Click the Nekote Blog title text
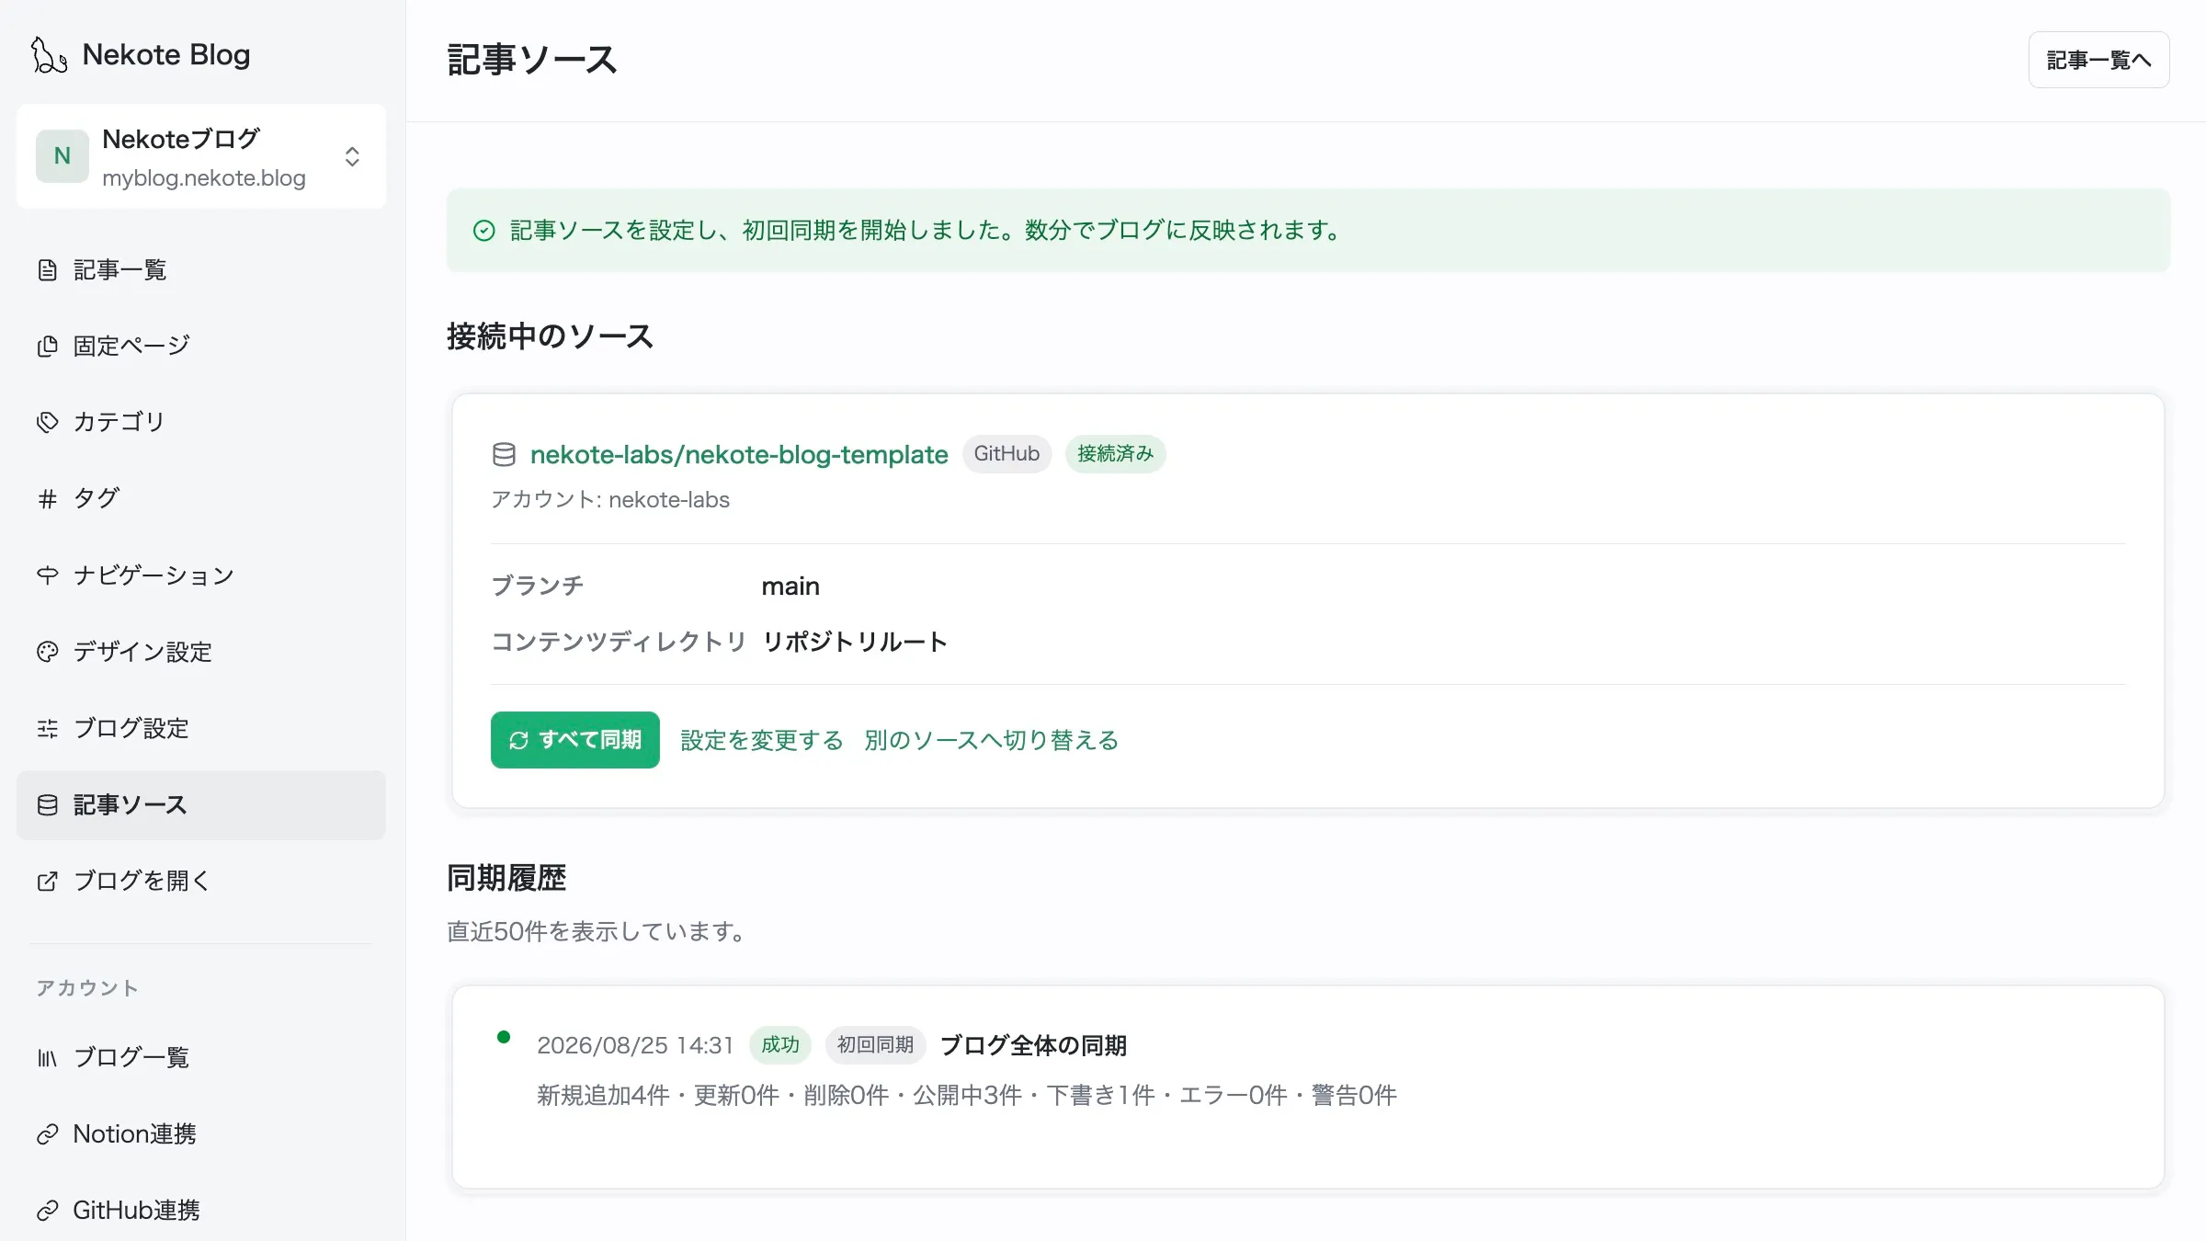 point(166,55)
